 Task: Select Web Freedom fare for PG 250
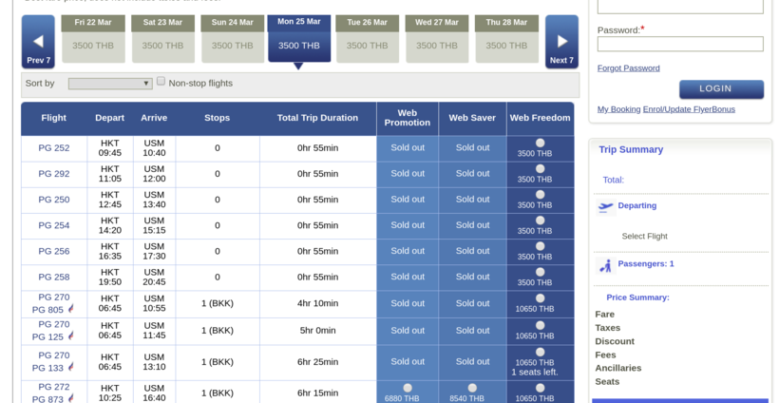540,195
